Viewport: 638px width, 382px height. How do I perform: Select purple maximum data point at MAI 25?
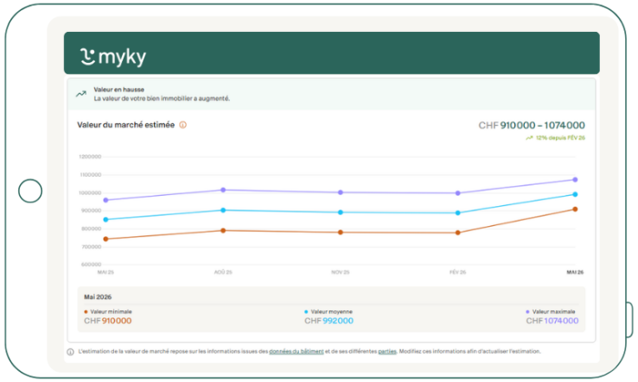click(x=105, y=200)
